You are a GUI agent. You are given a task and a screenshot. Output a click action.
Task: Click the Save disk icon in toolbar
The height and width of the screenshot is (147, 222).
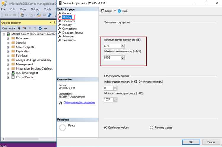pos(44,15)
